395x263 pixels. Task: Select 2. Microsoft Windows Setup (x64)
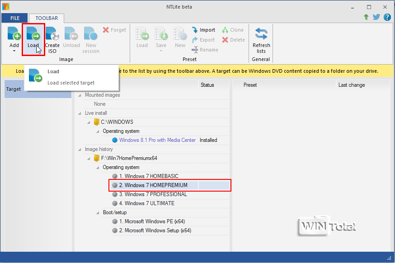(155, 230)
